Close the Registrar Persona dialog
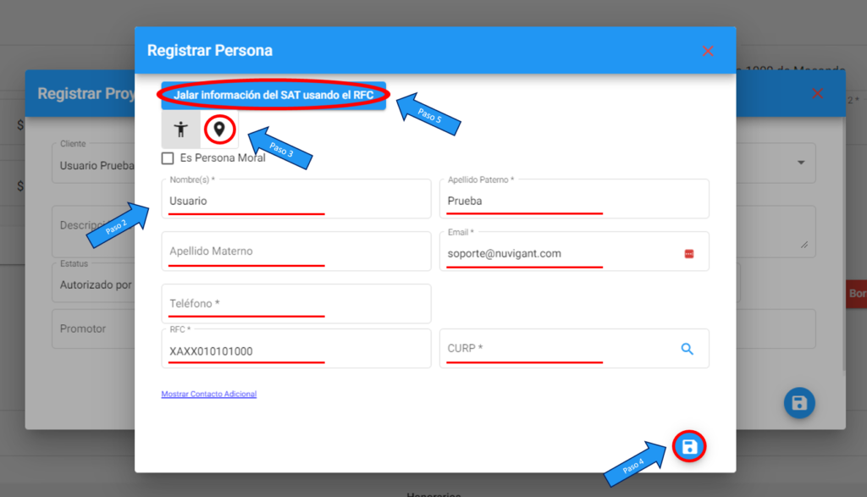 click(x=708, y=51)
